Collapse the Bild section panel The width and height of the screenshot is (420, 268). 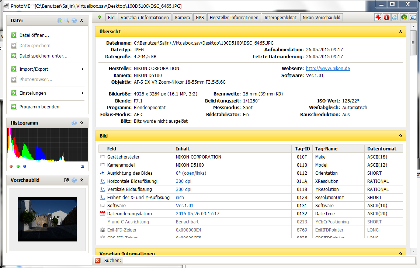(x=400, y=136)
